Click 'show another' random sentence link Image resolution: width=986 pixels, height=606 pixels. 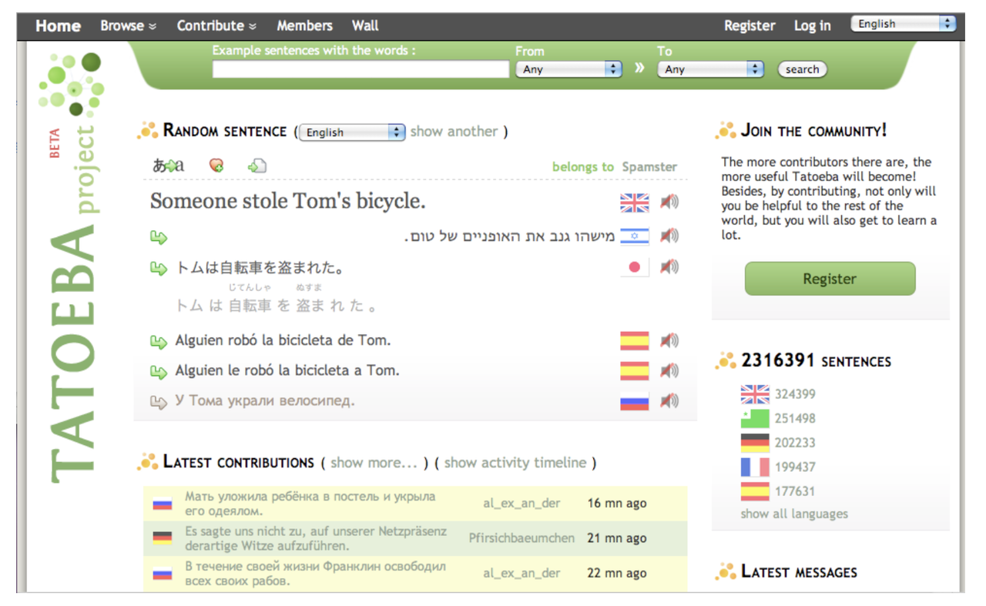[454, 132]
